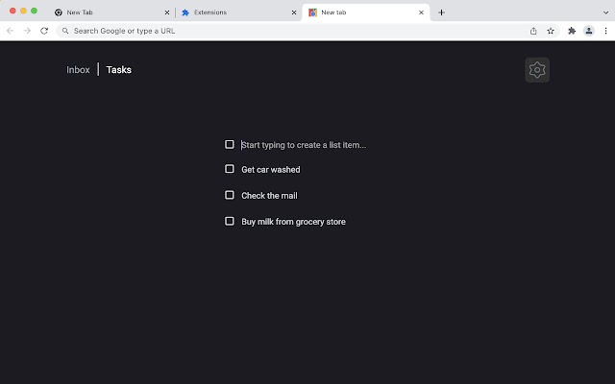The width and height of the screenshot is (615, 384).
Task: Mark Check the mail as done
Action: pos(230,195)
